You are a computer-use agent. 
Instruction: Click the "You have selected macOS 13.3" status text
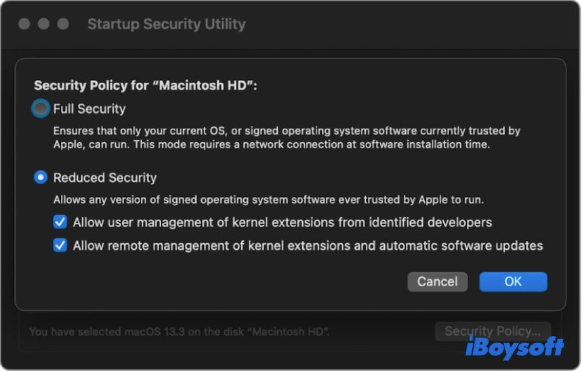pyautogui.click(x=179, y=332)
